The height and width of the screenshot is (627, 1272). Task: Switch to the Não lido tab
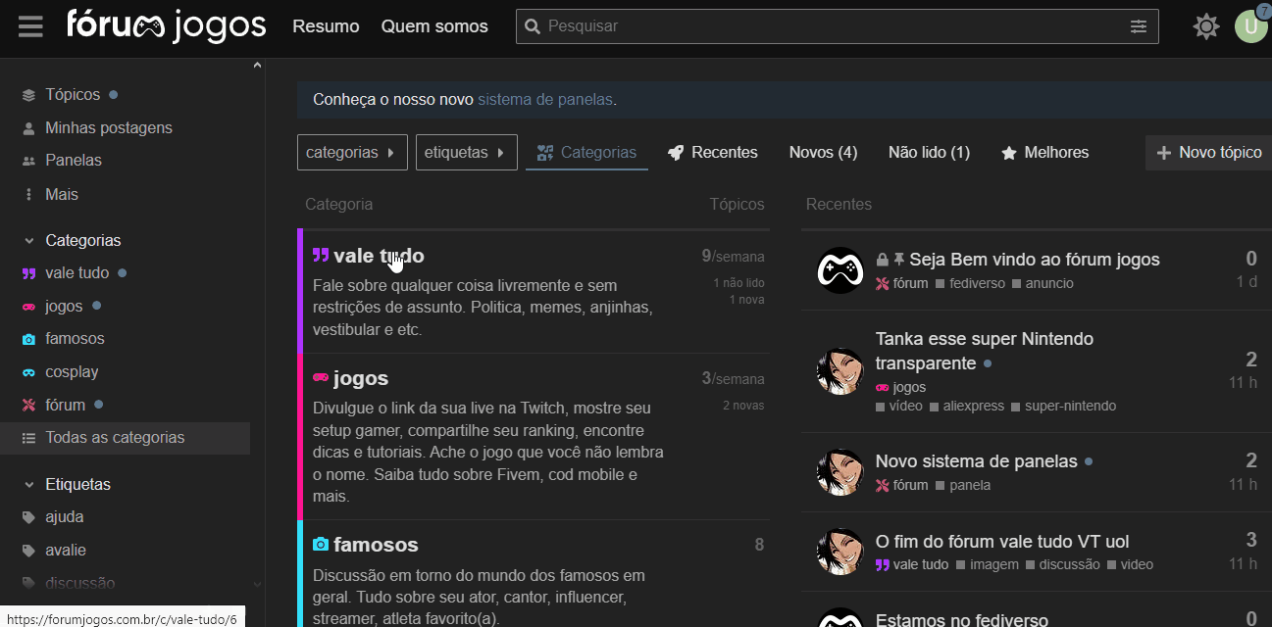(x=928, y=153)
